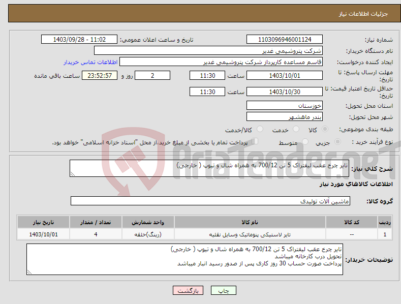Screen dimensions: 401x304
Task: Click the remaining days field showing 2
Action: coord(152,75)
